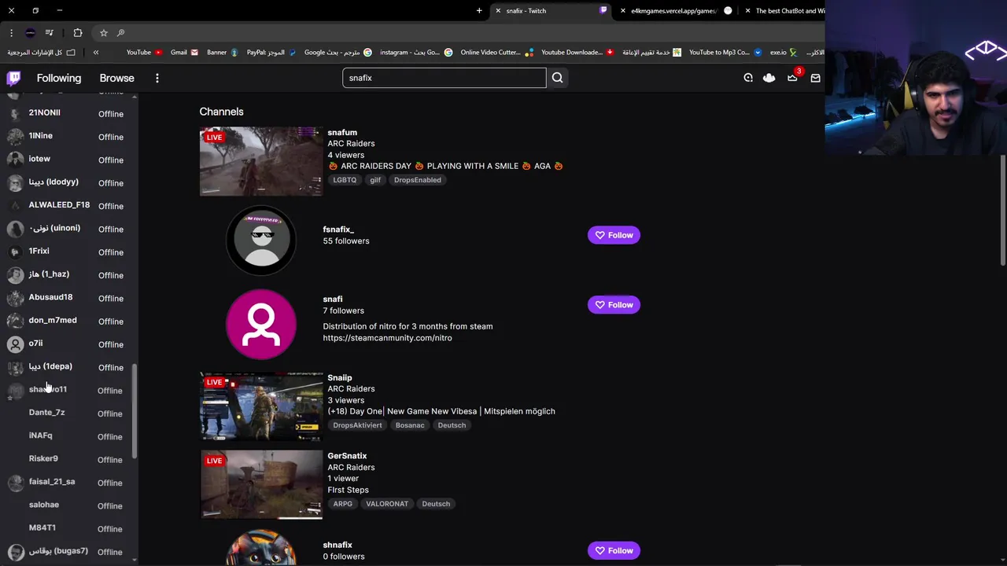Viewport: 1007px width, 566px height.
Task: Open Snaiip live stream thumbnail
Action: tap(261, 406)
